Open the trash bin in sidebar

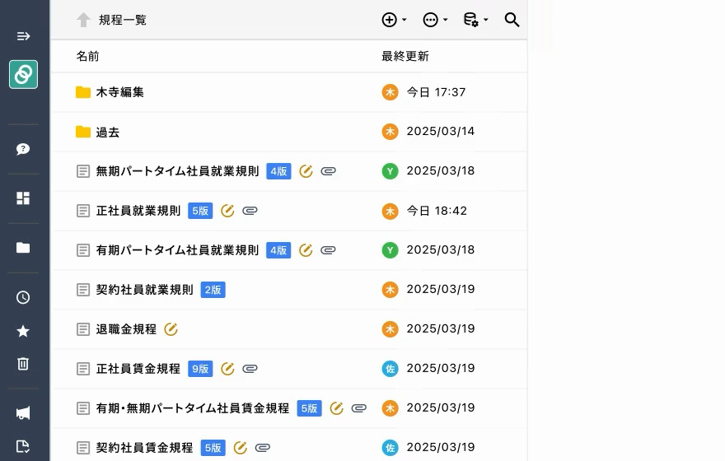tap(23, 364)
